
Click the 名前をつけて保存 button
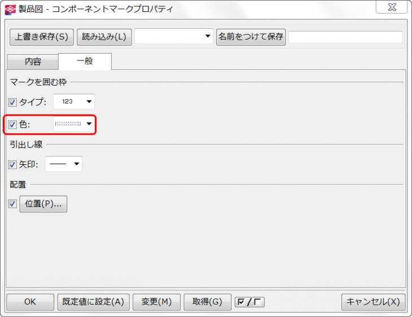pos(251,37)
